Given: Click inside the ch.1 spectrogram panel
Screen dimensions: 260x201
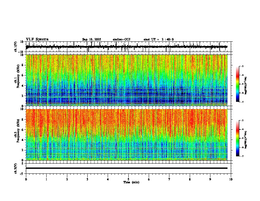Looking at the screenshot, I should pos(127,80).
